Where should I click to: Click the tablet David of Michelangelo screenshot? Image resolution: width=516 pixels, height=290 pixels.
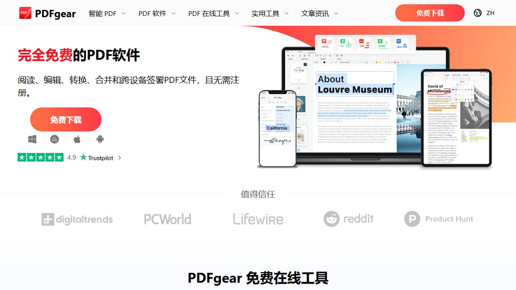tap(456, 118)
